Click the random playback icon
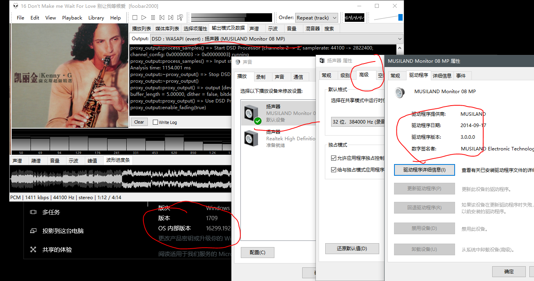 point(180,18)
